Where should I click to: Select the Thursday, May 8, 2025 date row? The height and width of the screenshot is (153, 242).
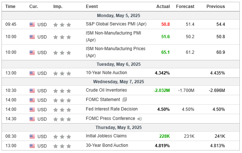pyautogui.click(x=121, y=128)
